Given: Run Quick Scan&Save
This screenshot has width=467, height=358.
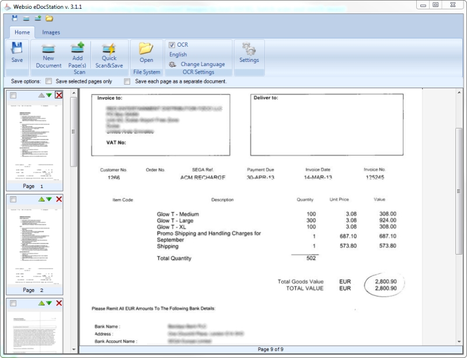Looking at the screenshot, I should click(x=109, y=55).
